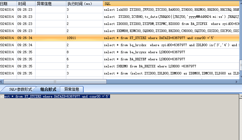This screenshot has height=140, width=242.
Task: Click the grid's vertical scrollbar down arrow
Action: pos(241,77)
